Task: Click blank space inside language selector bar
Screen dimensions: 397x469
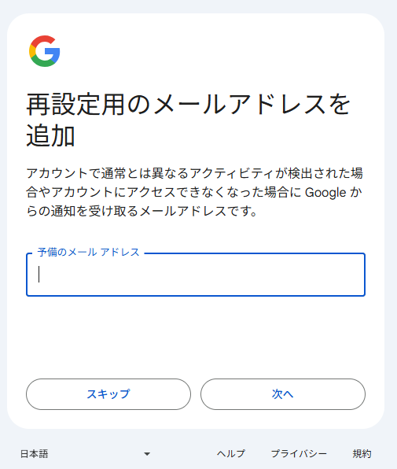Action: pos(96,454)
